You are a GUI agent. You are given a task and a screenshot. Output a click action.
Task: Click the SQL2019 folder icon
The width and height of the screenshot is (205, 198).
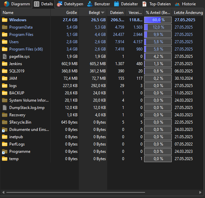tap(5, 71)
